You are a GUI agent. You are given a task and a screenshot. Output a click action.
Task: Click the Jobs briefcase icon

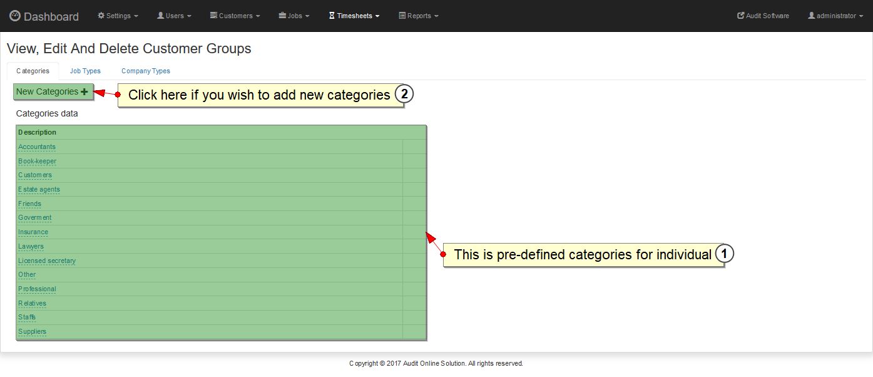[282, 16]
